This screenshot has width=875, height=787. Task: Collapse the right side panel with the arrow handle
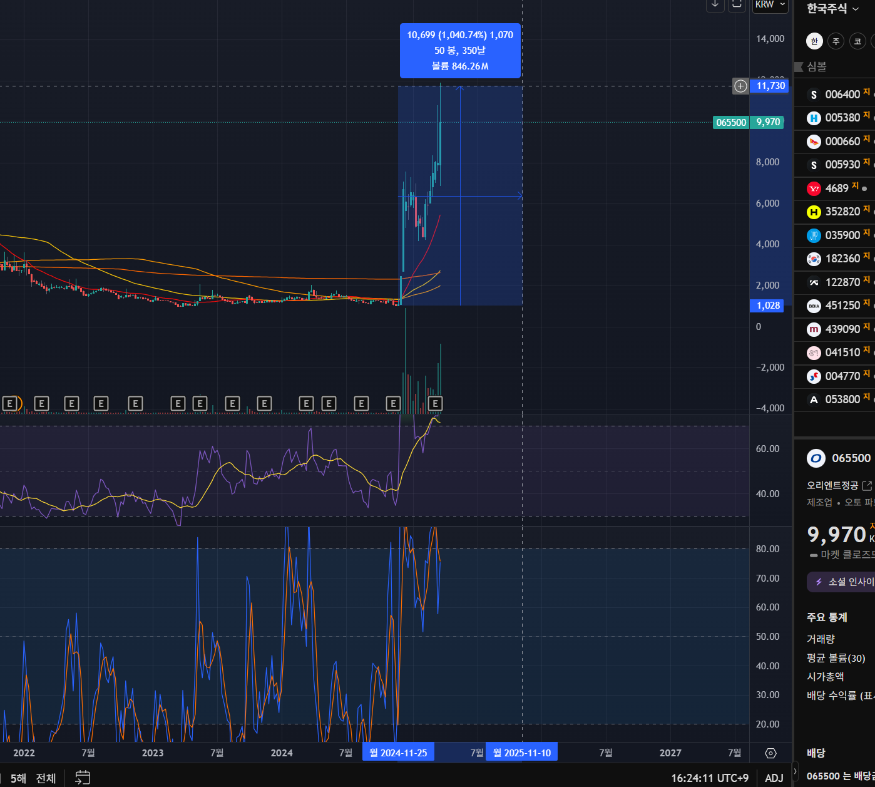coord(796,771)
